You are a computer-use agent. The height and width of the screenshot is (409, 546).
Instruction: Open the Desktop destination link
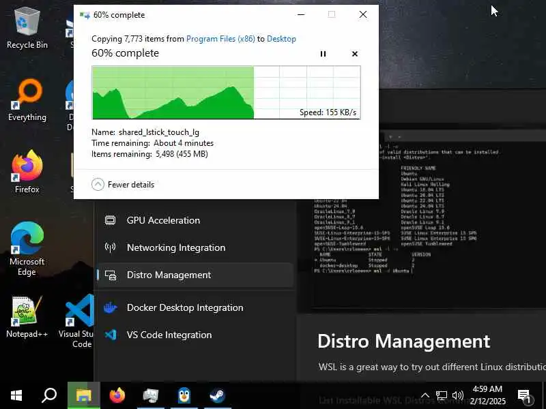pyautogui.click(x=281, y=39)
